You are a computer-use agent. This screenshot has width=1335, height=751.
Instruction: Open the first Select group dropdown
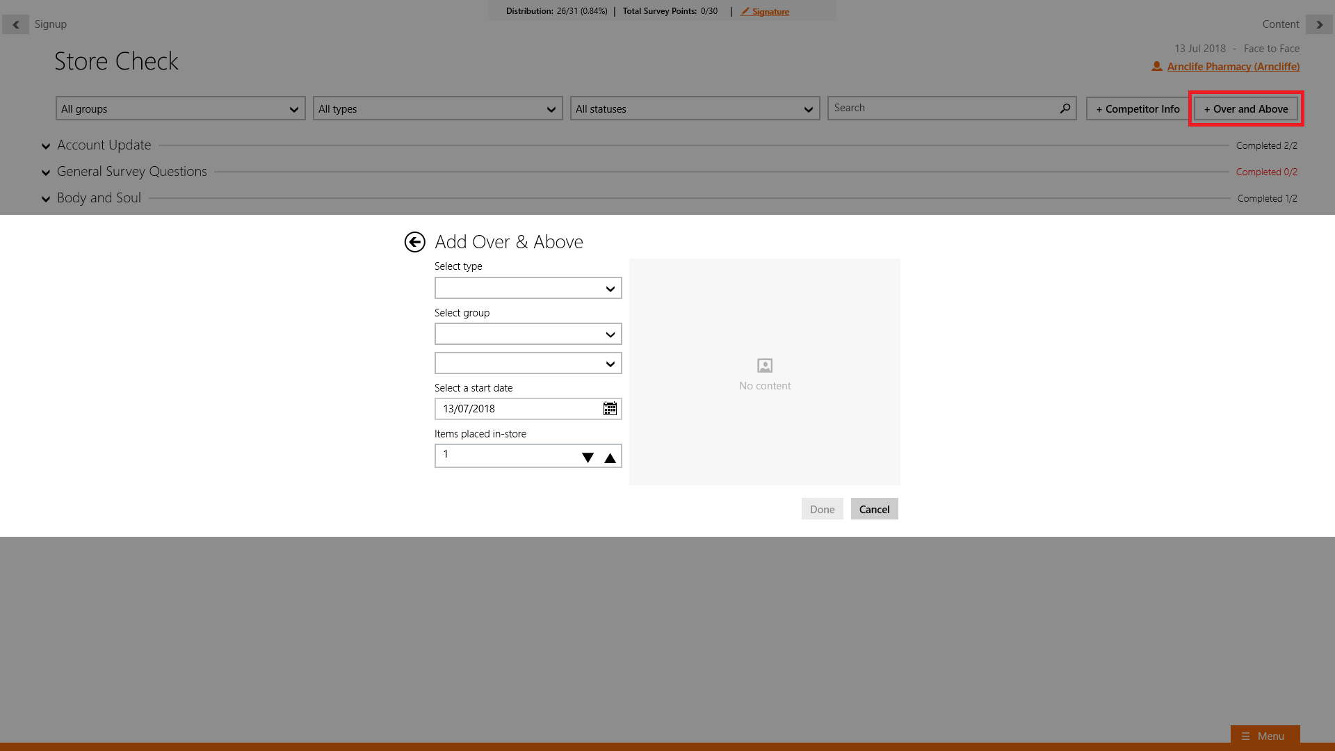[528, 334]
